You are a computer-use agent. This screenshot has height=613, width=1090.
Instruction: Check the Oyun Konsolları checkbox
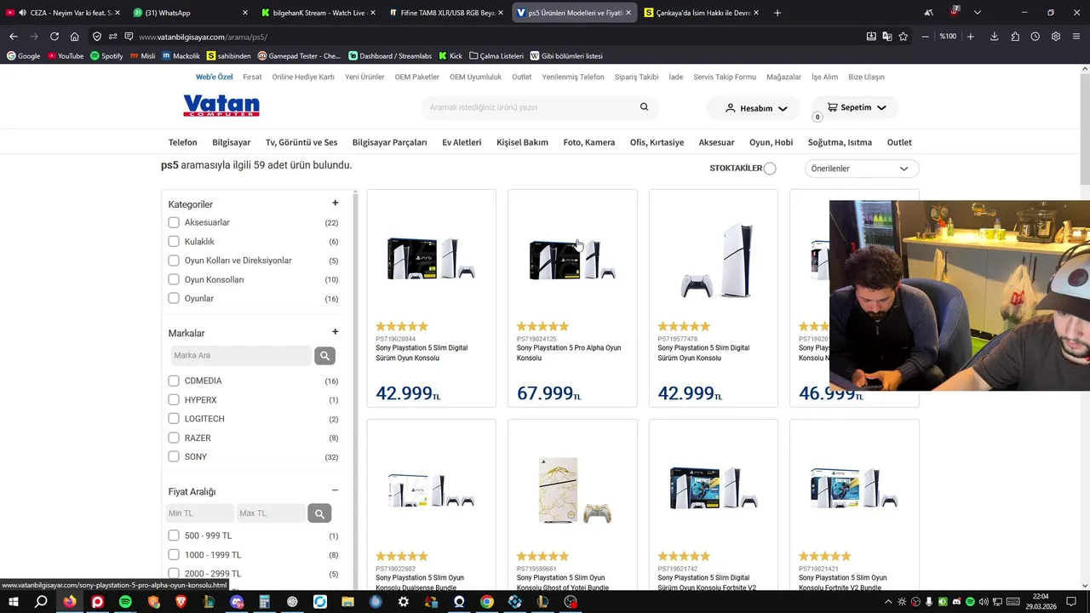(x=174, y=279)
